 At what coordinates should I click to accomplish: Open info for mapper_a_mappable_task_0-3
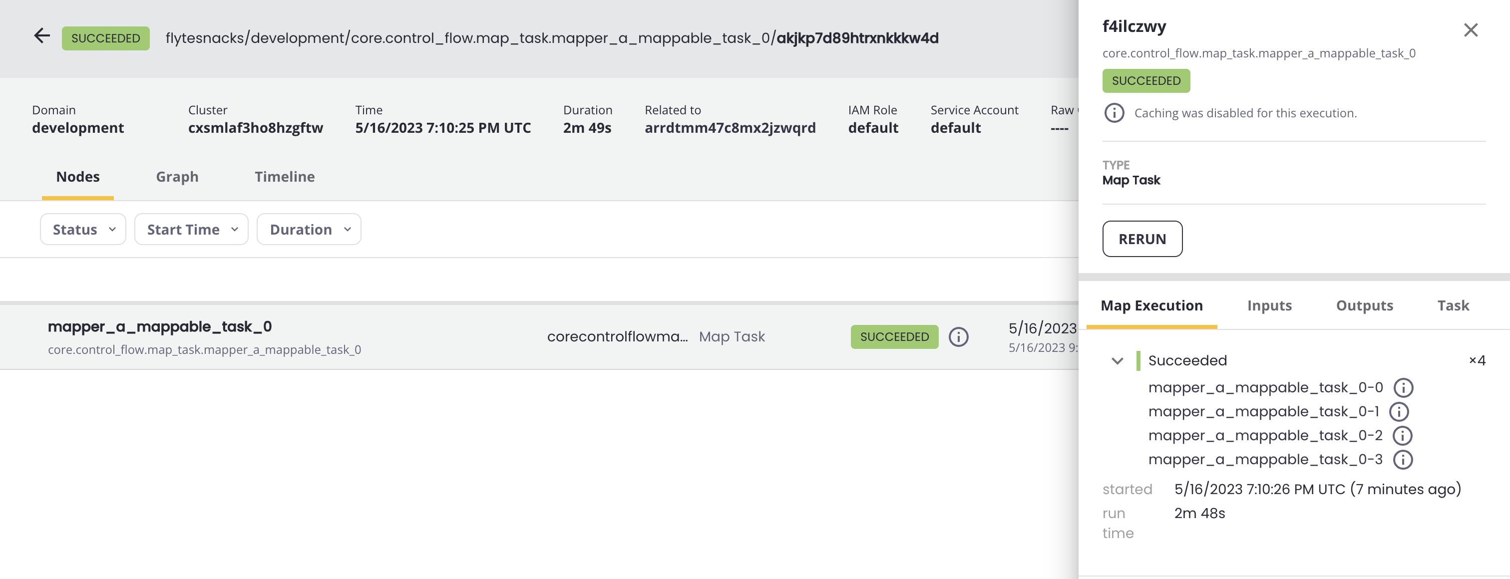tap(1402, 460)
